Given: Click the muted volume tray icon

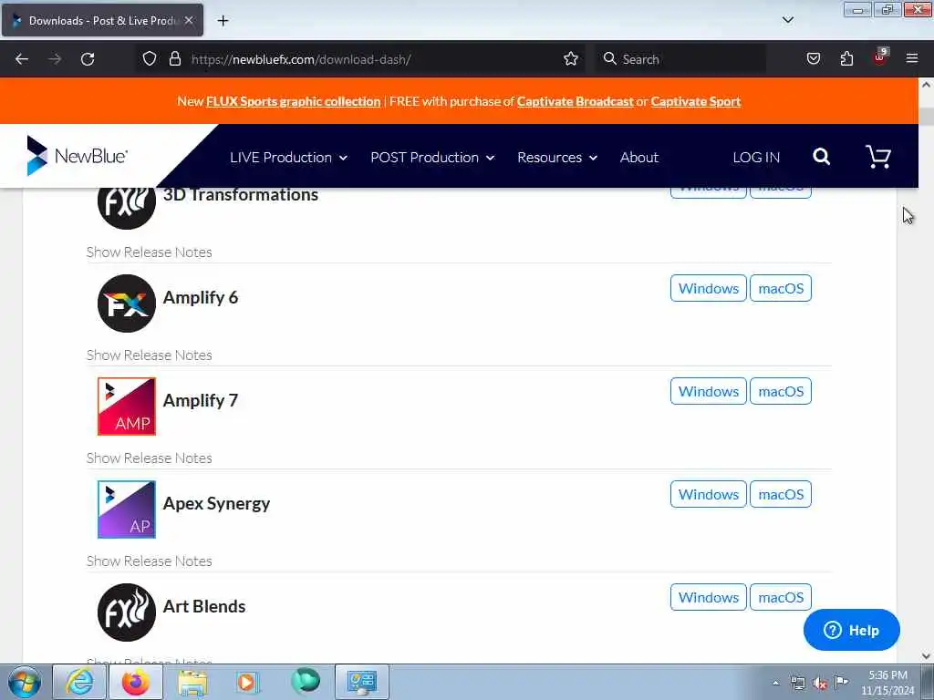Looking at the screenshot, I should [820, 684].
